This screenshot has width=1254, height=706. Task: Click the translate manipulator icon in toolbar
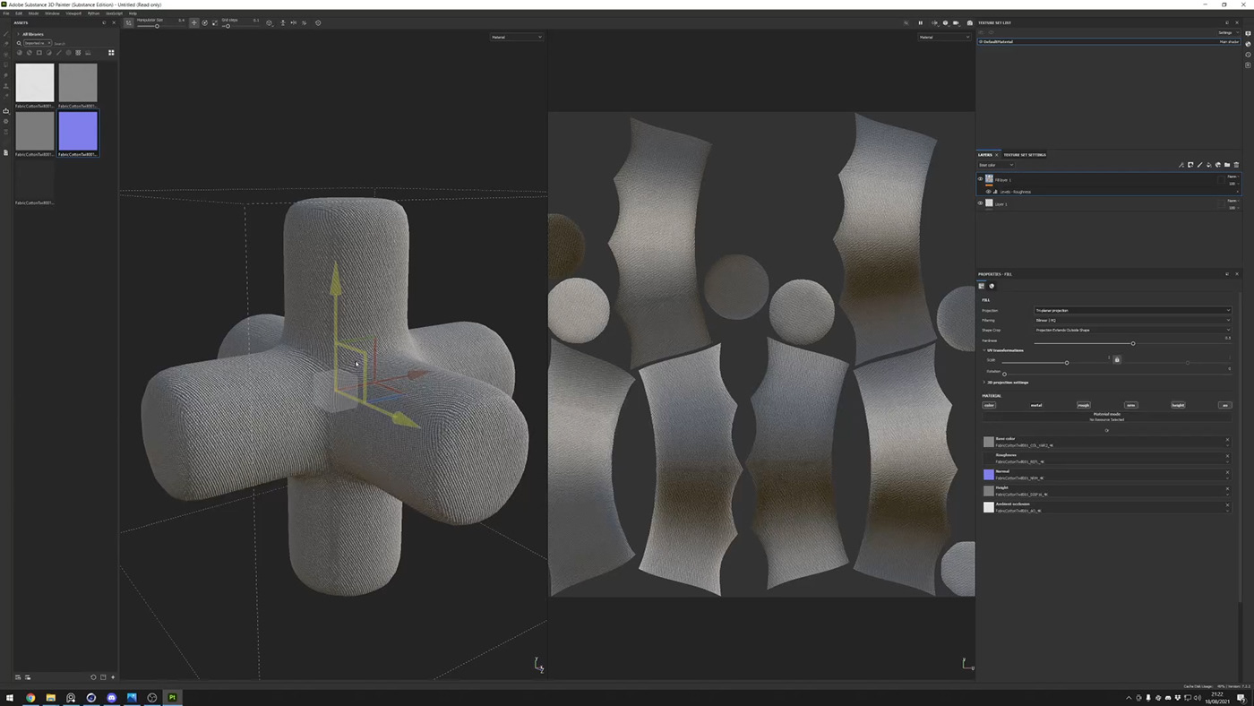193,22
